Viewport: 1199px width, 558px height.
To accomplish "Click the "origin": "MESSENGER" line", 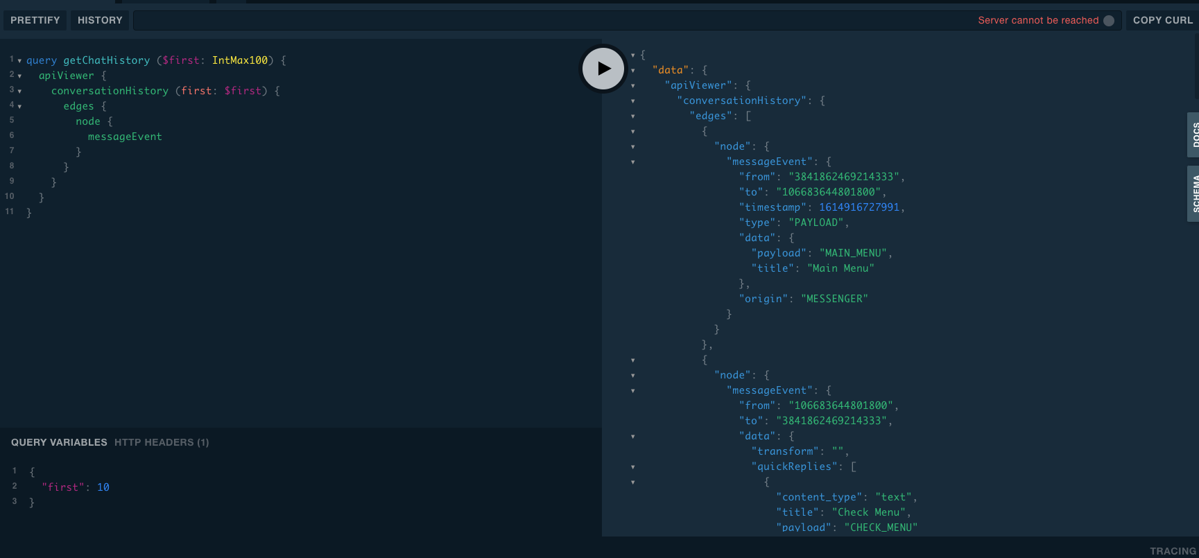I will (804, 299).
